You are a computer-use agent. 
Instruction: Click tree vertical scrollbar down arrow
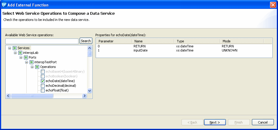point(89,91)
